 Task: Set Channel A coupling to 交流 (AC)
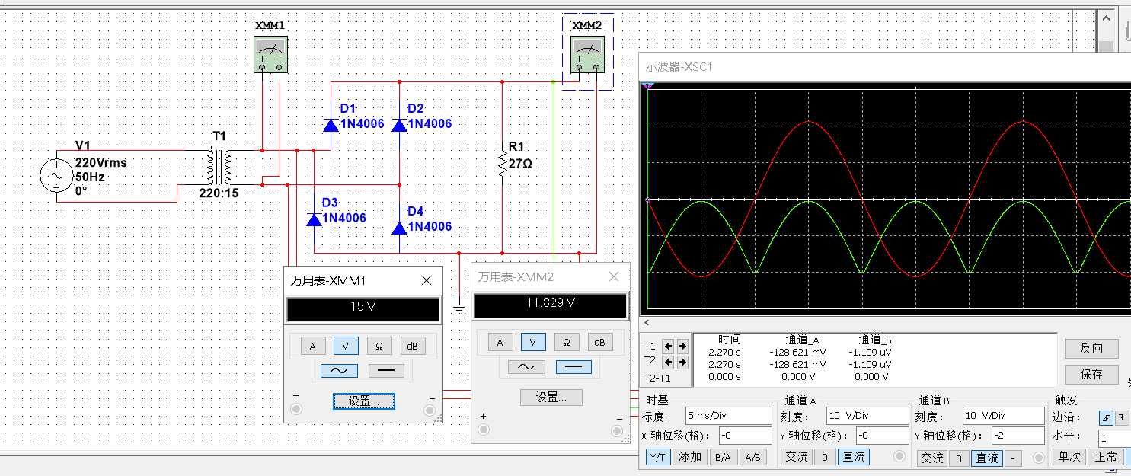coord(797,457)
